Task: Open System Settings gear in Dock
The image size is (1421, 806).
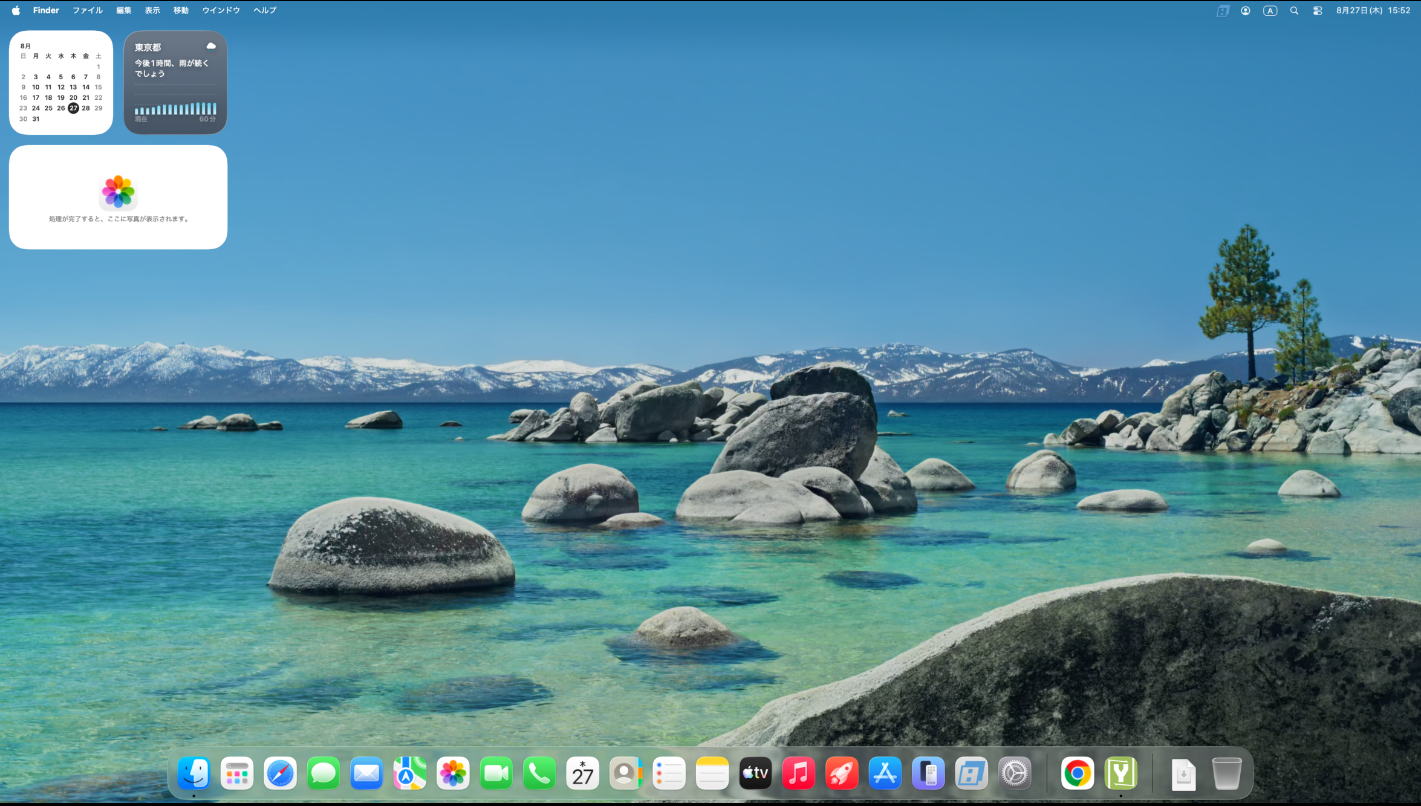Action: coord(1015,773)
